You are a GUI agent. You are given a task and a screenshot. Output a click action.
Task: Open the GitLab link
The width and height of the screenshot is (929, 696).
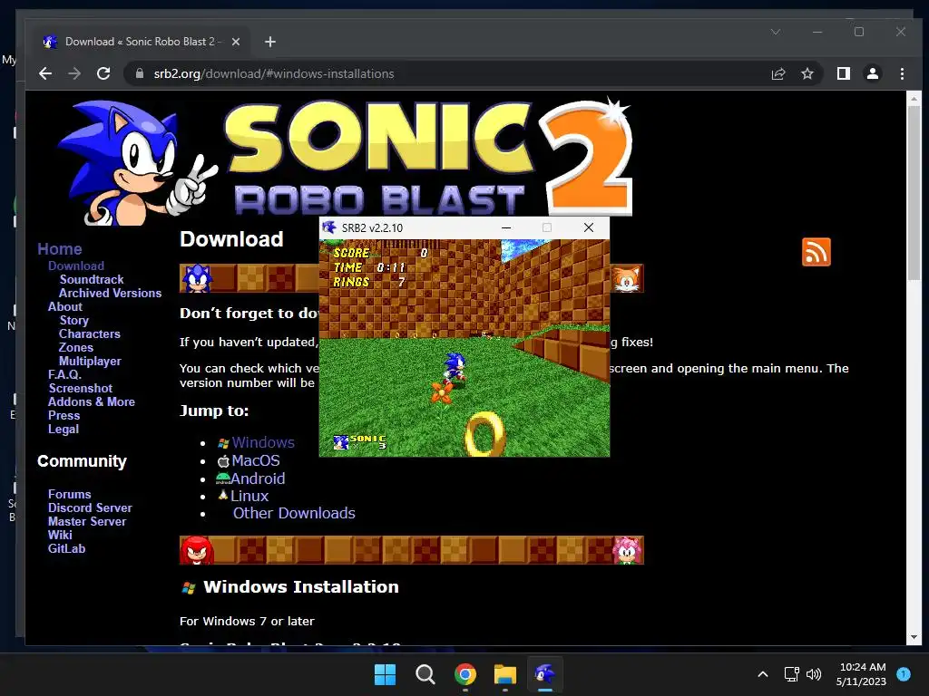66,548
